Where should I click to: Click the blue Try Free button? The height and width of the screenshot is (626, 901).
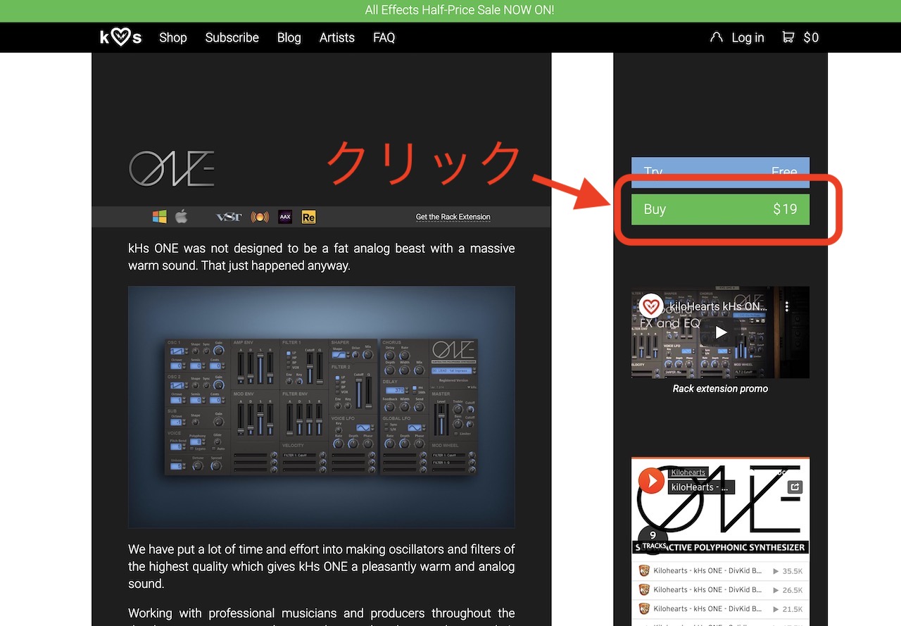coord(720,170)
